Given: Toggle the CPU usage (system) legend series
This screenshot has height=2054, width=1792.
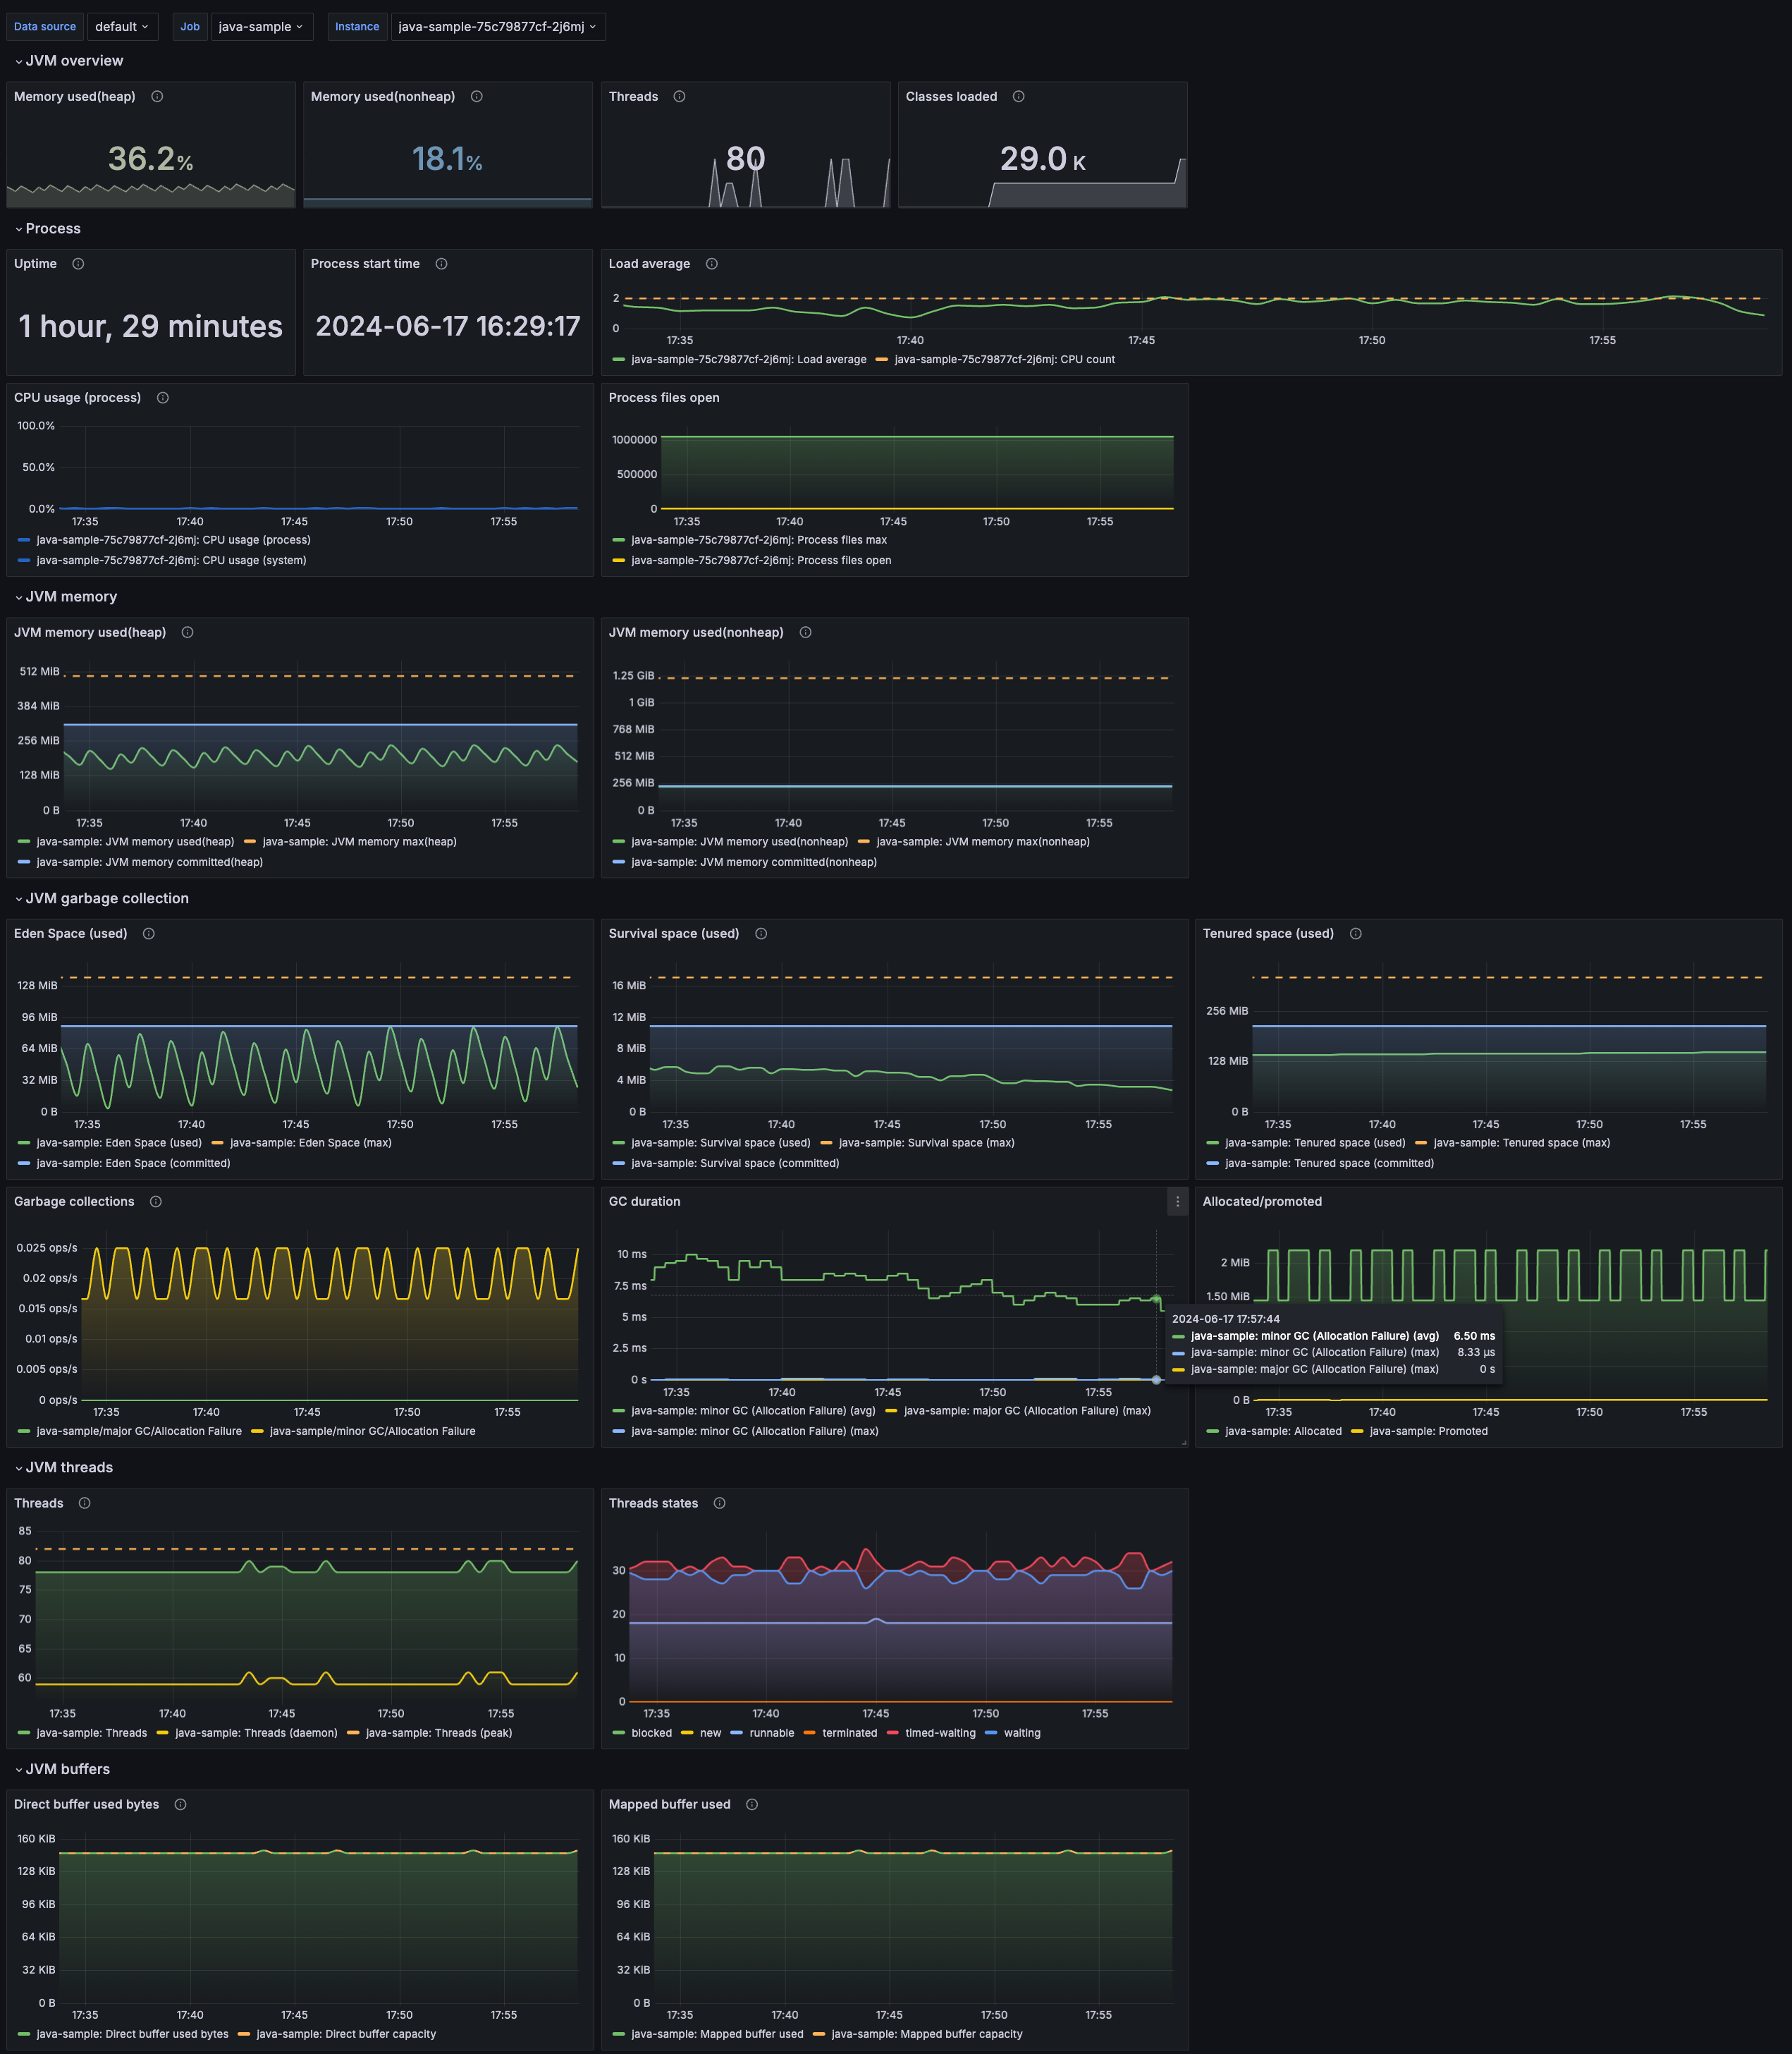Looking at the screenshot, I should (x=172, y=560).
